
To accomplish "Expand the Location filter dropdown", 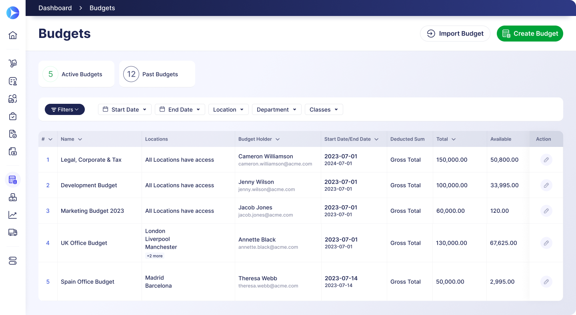I will point(228,109).
